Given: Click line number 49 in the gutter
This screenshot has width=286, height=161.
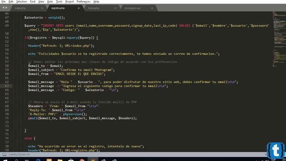Looking at the screenshot, I should (x=7, y=25).
